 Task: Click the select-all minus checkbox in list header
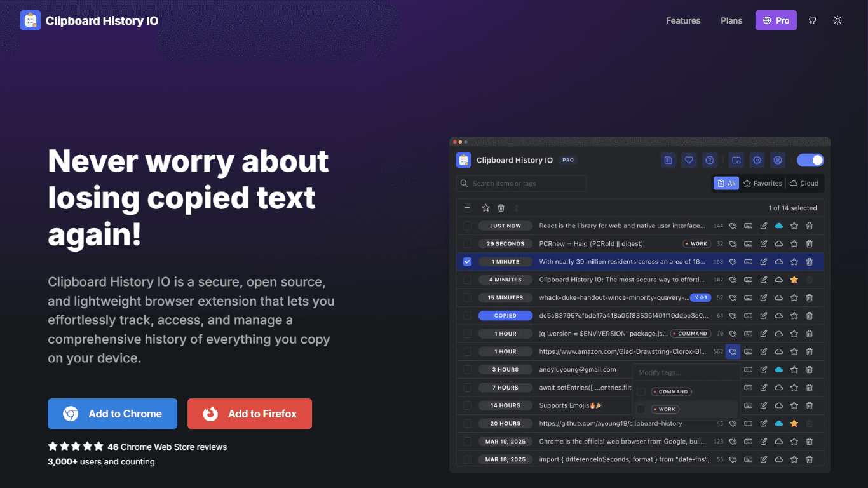click(467, 208)
